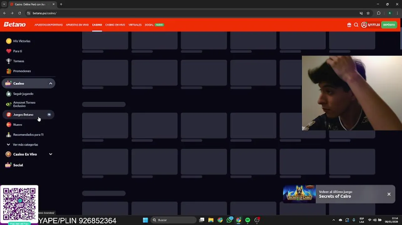Open Task View on the taskbar

click(202, 220)
